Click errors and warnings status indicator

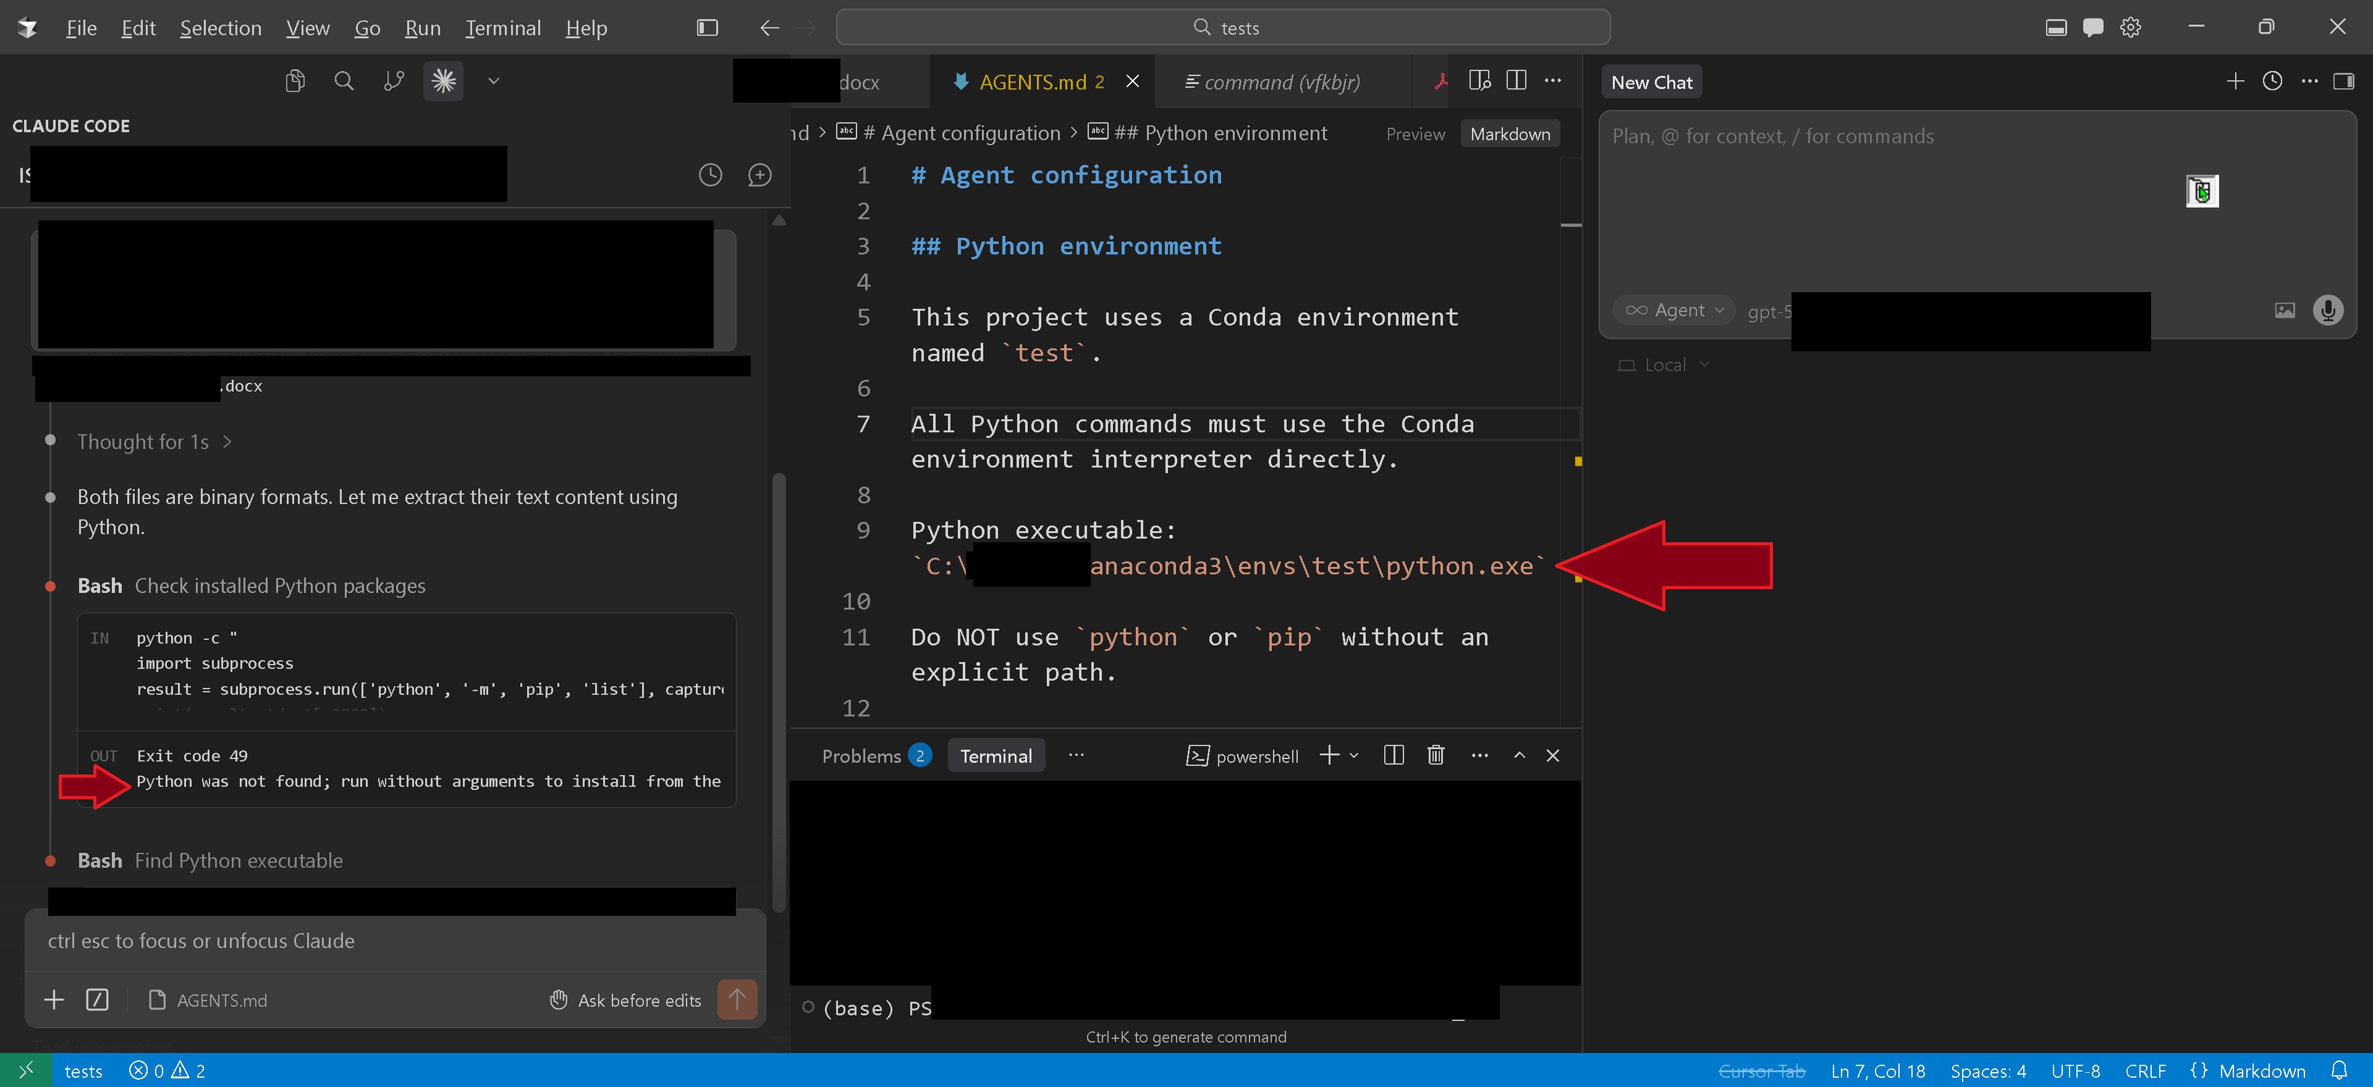click(167, 1070)
